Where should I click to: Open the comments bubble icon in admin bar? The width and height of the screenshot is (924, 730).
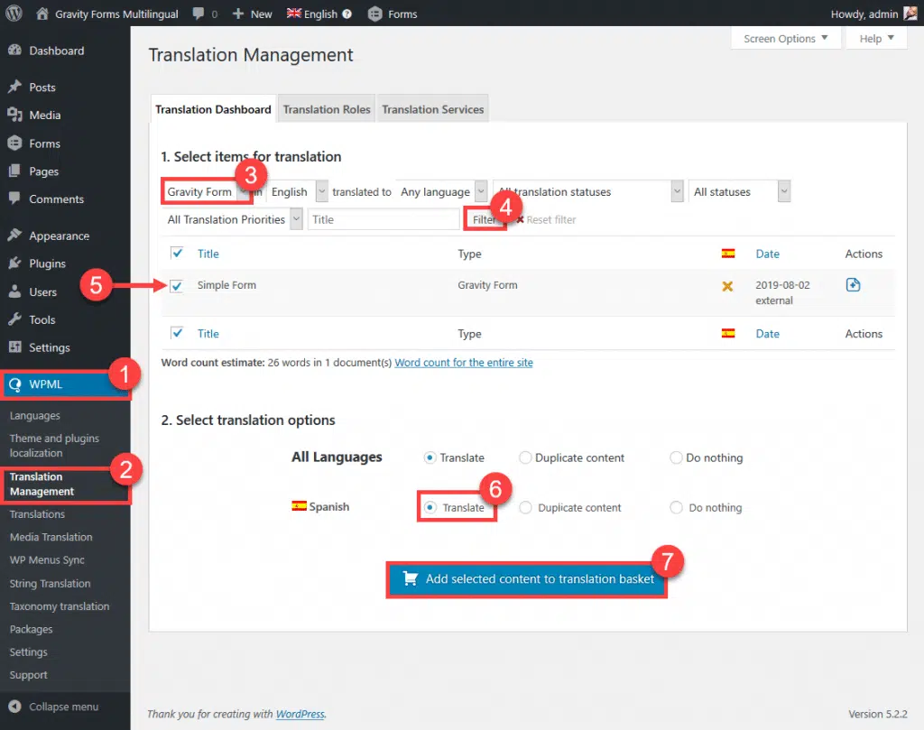point(199,14)
